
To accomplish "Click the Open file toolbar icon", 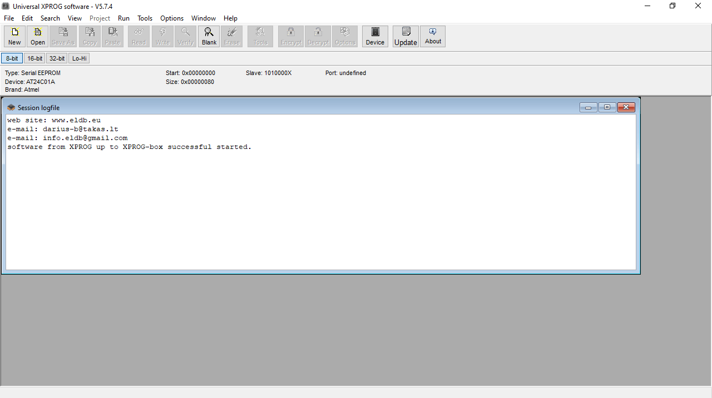I will 38,36.
